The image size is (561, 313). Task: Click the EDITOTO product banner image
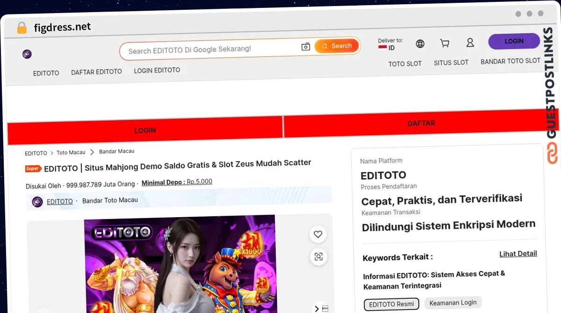(x=180, y=264)
